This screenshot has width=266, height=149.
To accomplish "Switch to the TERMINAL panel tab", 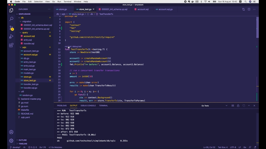I will click(x=103, y=106).
